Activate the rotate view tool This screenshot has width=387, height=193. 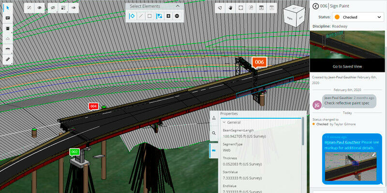click(220, 8)
